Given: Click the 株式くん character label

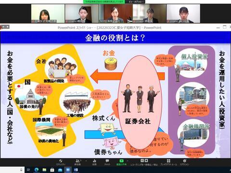Looking at the screenshot, I should point(103,118).
